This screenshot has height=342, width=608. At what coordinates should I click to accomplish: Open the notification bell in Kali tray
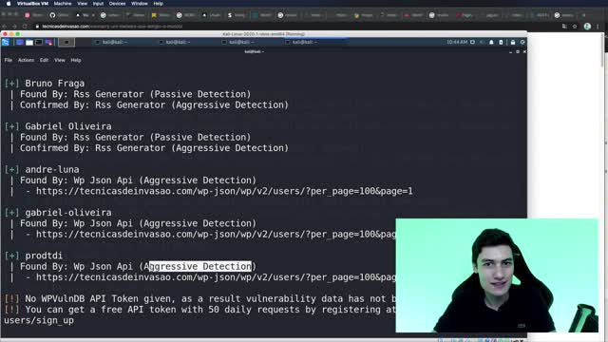[x=491, y=42]
